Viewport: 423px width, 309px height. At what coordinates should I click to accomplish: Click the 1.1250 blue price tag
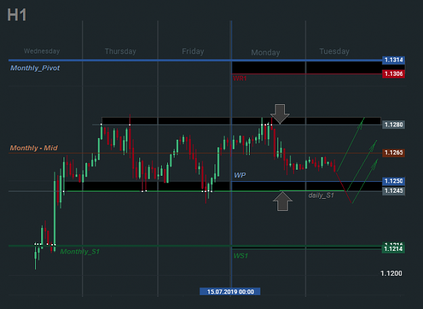point(393,181)
